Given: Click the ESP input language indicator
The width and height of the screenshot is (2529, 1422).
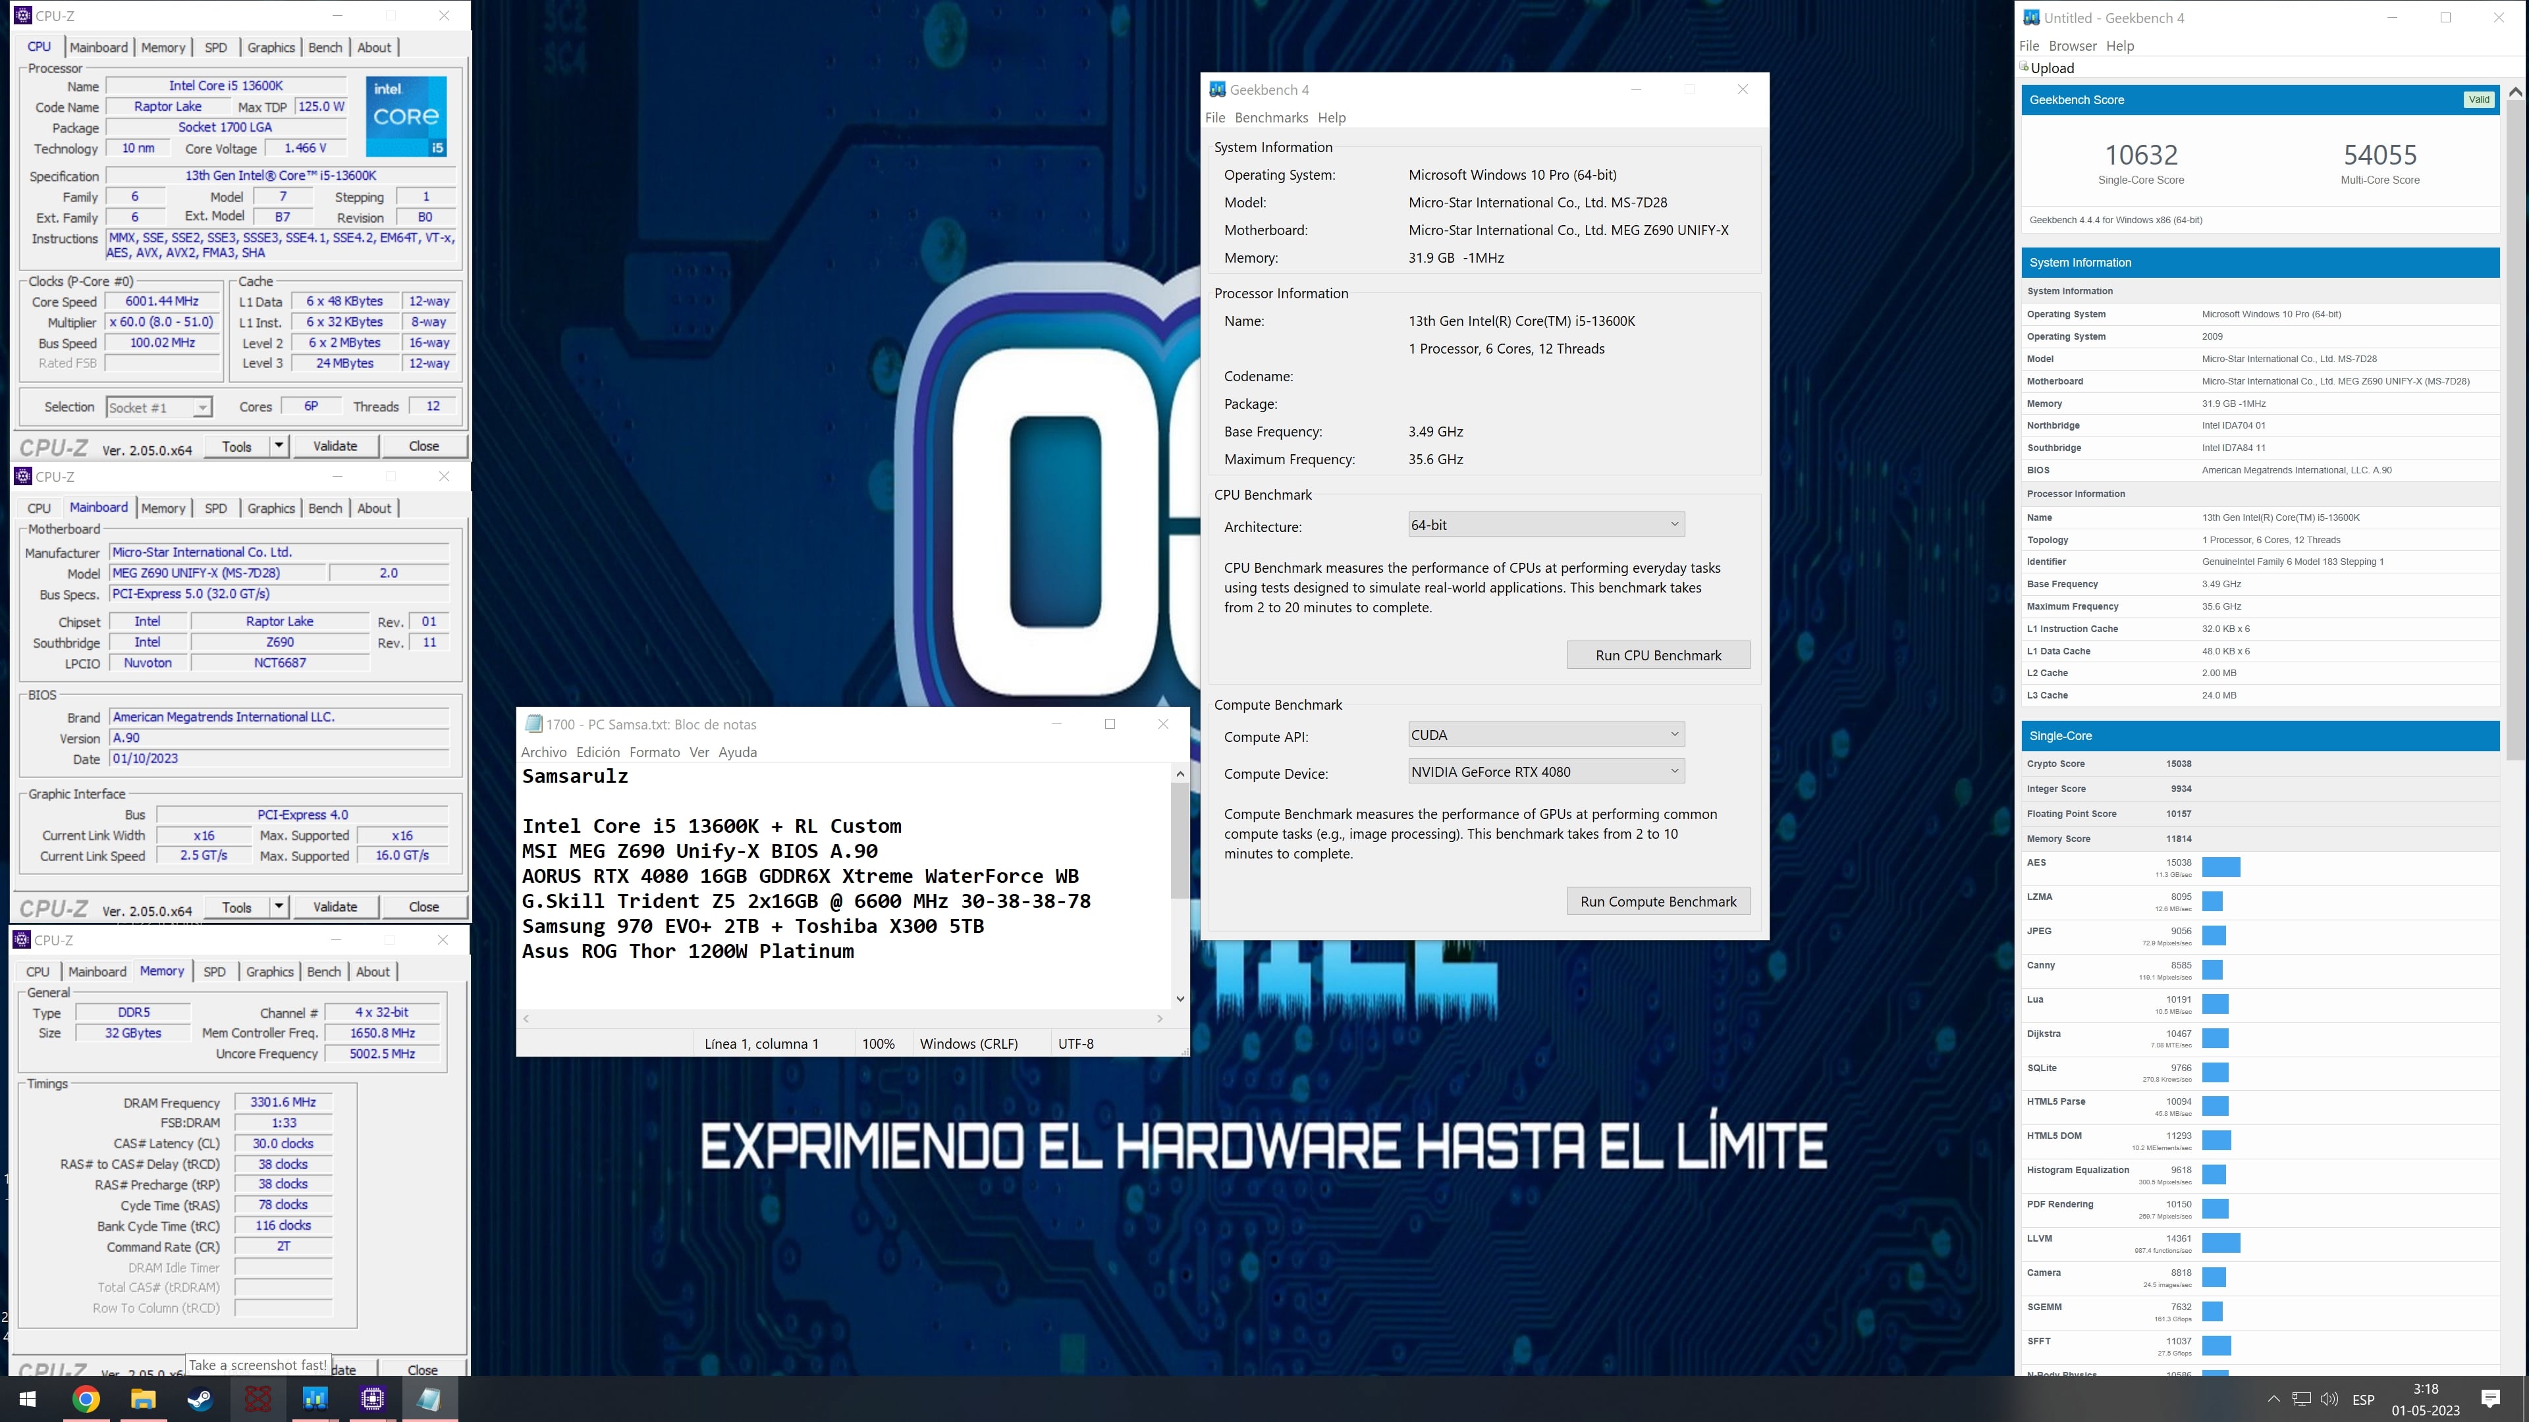Looking at the screenshot, I should 2364,1400.
